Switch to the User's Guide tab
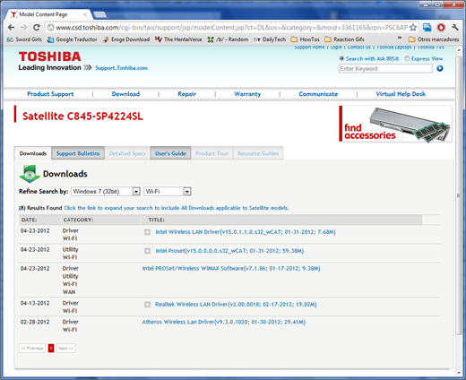Screen dimensions: 466x380 tap(170, 153)
